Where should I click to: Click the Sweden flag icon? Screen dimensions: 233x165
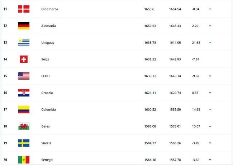(x=24, y=143)
